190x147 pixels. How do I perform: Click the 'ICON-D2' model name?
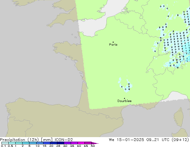tap(64, 140)
